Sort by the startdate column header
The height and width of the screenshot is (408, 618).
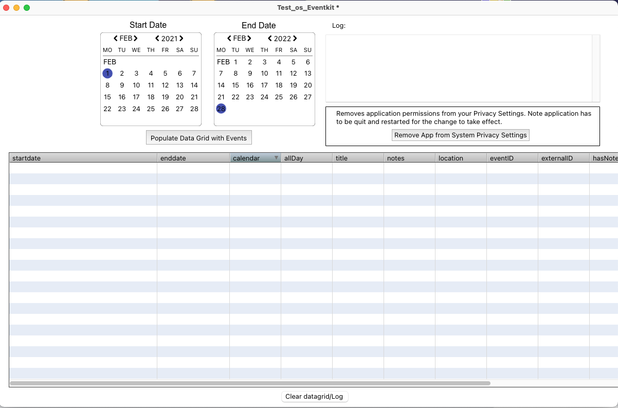coord(82,158)
